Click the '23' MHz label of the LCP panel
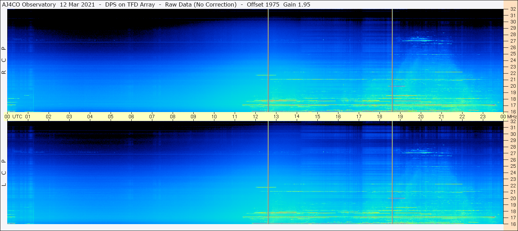 513,179
